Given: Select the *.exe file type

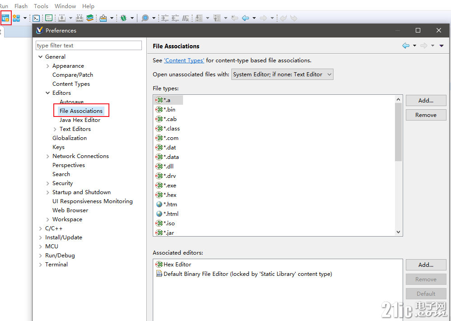Looking at the screenshot, I should pyautogui.click(x=166, y=186).
